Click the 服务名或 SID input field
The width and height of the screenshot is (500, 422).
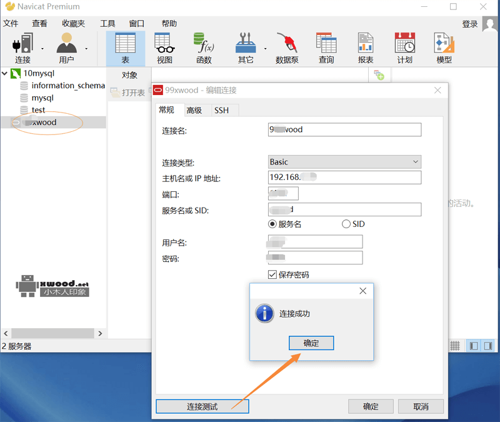pyautogui.click(x=344, y=209)
